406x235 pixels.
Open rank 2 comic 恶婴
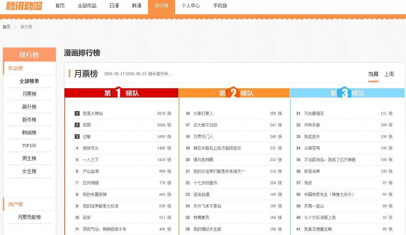pos(87,125)
